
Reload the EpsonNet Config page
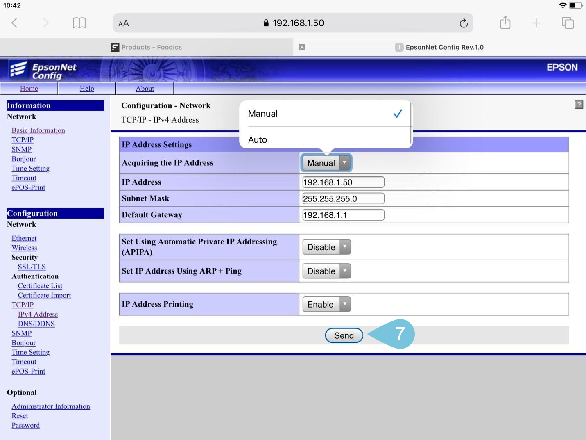pyautogui.click(x=464, y=23)
